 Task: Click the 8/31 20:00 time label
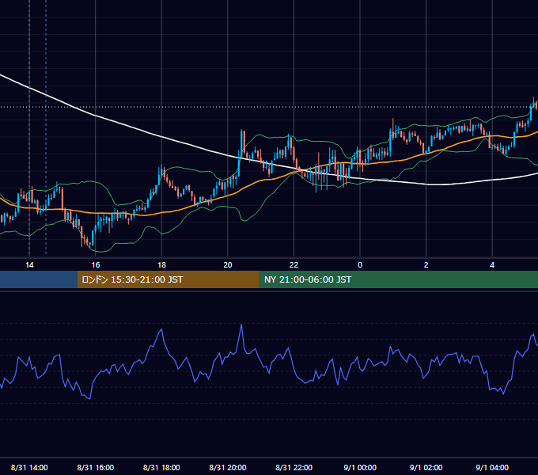228,467
